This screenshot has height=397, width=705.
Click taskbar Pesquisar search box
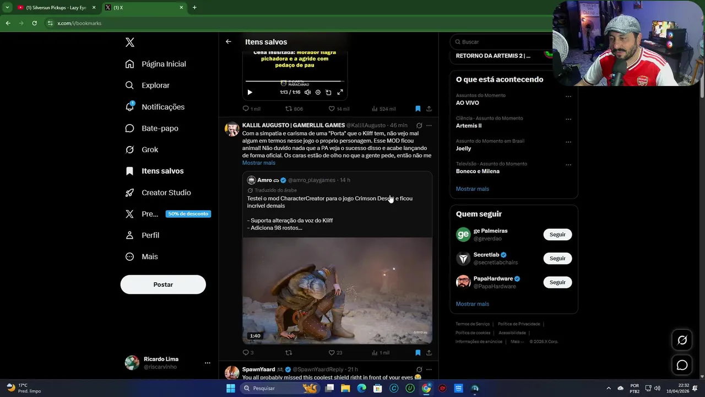[281, 388]
